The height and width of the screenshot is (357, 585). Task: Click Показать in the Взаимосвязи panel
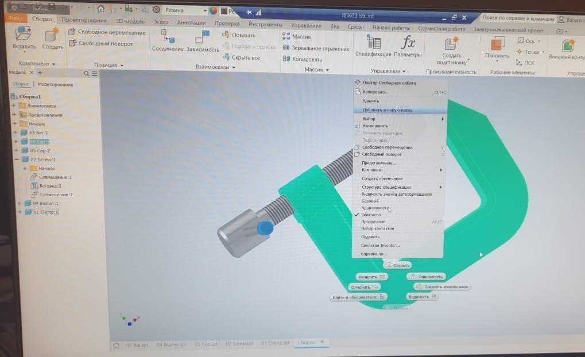click(239, 34)
